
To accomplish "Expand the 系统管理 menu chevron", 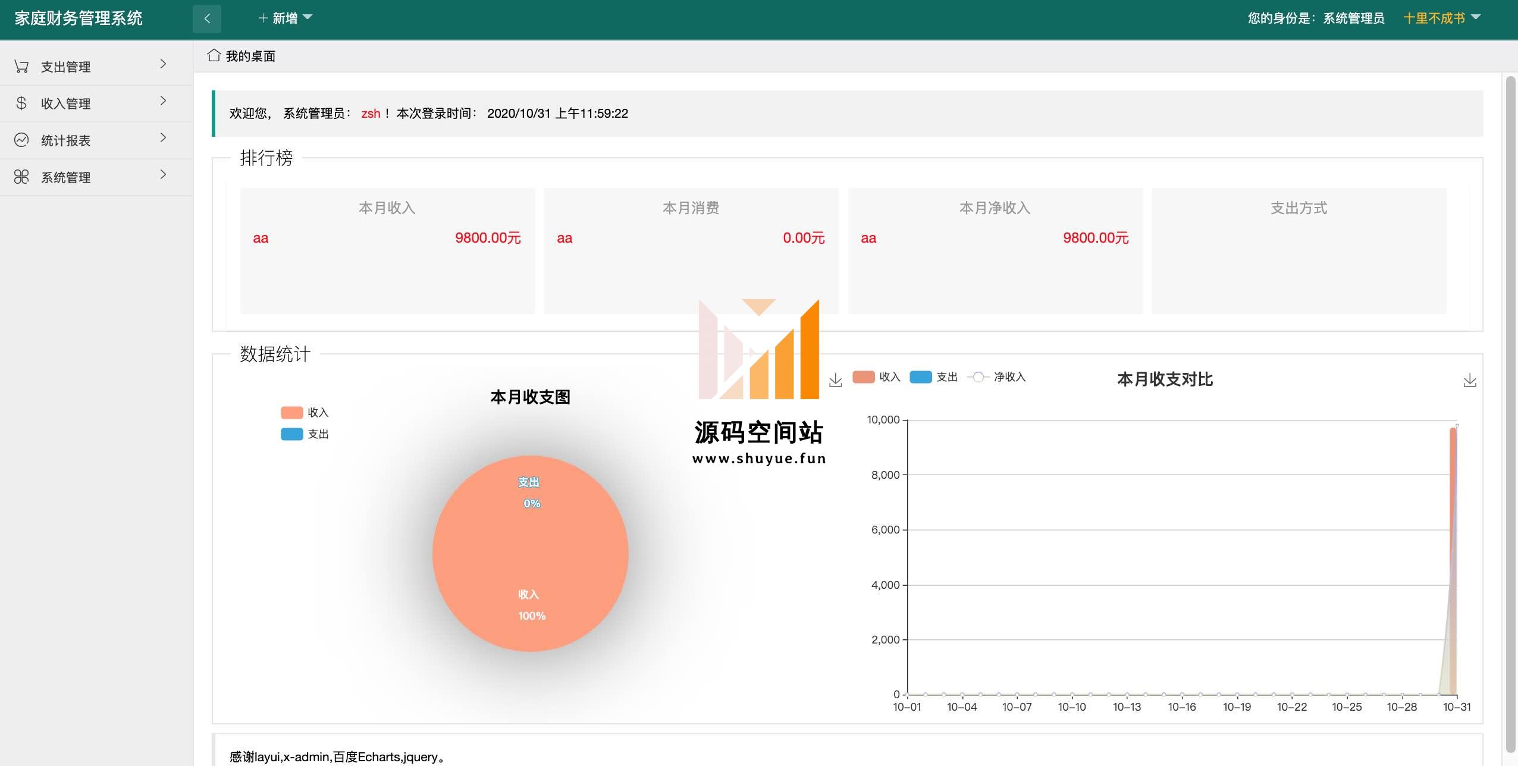I will tap(163, 175).
